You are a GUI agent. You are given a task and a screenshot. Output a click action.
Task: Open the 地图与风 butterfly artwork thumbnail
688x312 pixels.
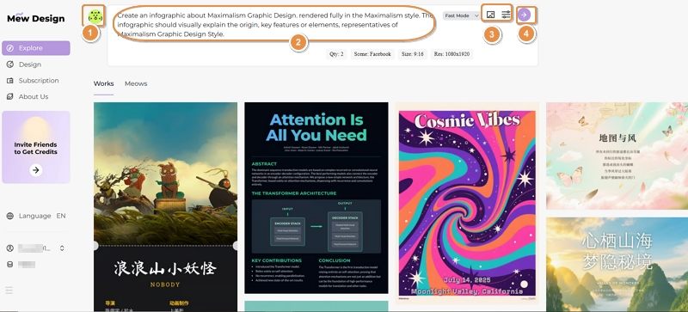coord(617,156)
